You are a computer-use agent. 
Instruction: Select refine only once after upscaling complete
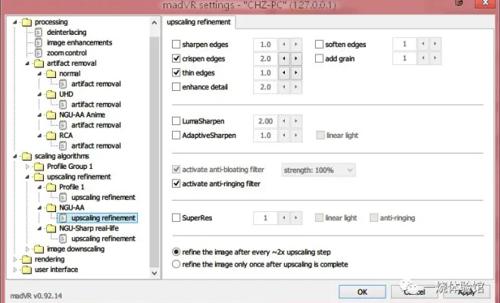tap(177, 264)
